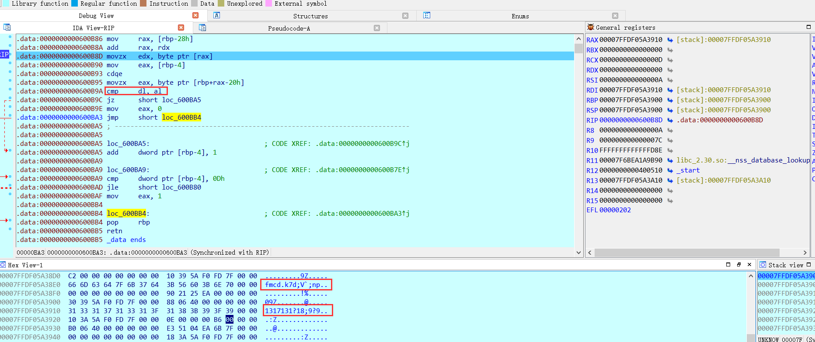Click the IDA View-RIP tab icon
The image size is (815, 342).
click(x=7, y=28)
